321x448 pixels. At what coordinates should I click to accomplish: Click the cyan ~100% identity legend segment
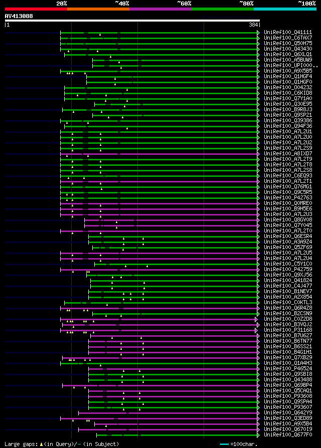click(285, 9)
